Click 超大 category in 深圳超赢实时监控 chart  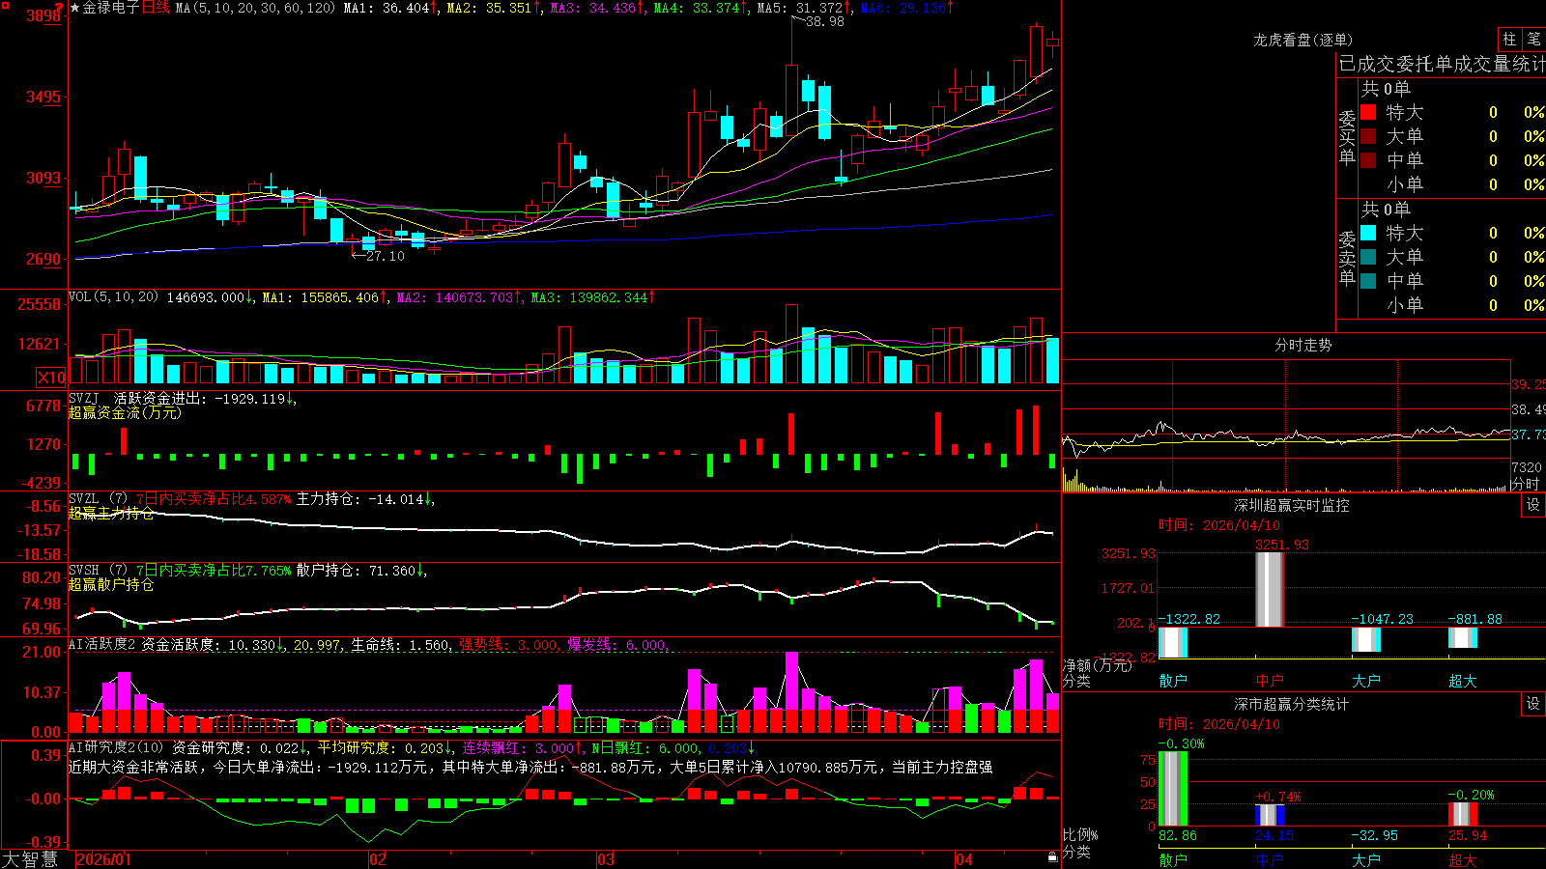(x=1463, y=681)
